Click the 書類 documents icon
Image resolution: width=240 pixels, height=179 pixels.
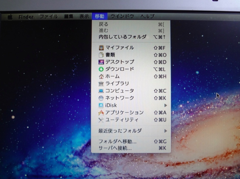[101, 55]
